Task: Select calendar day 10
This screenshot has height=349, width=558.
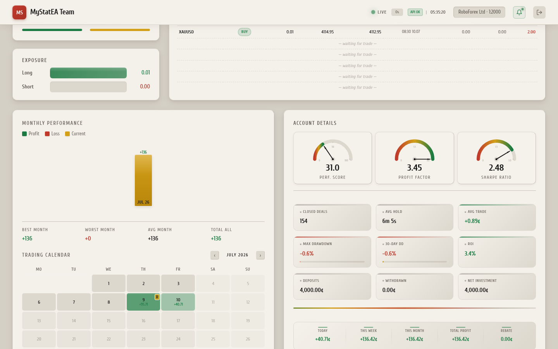Action: pos(178,302)
